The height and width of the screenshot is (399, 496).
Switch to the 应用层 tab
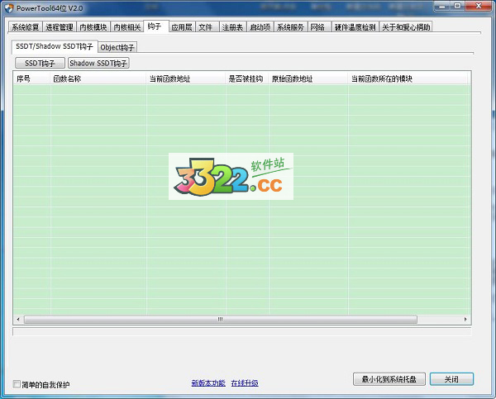(182, 27)
